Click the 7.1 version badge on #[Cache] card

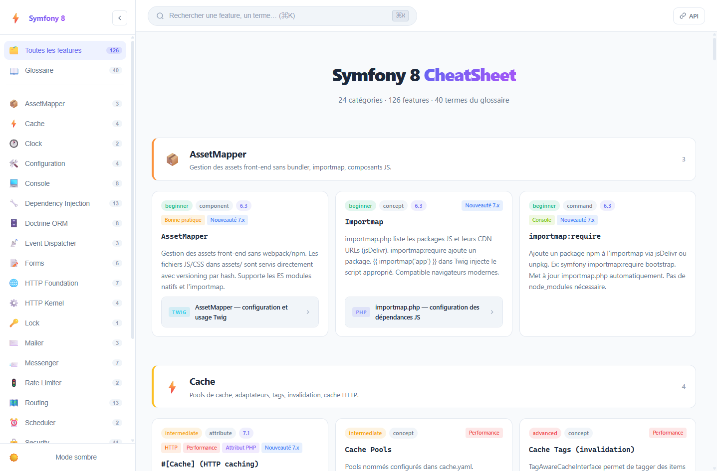pos(246,433)
